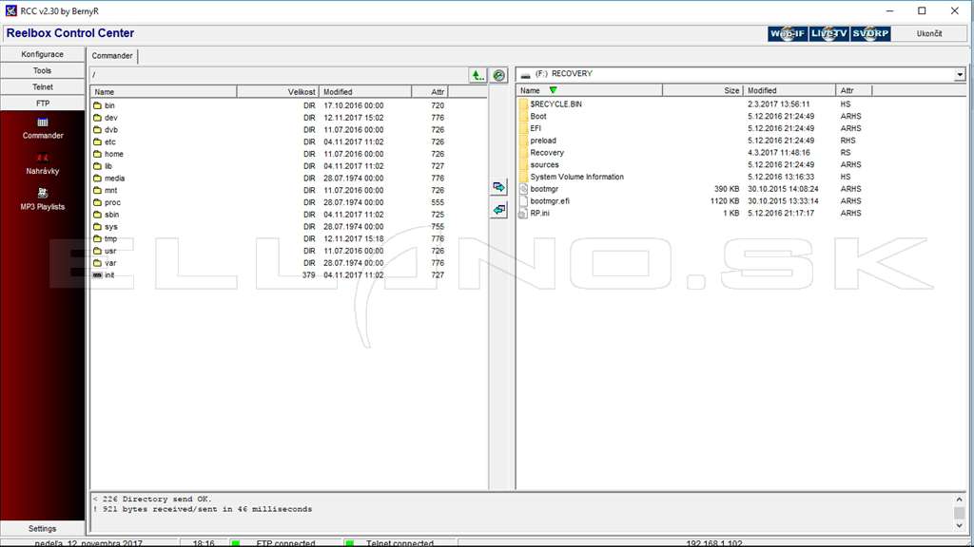The height and width of the screenshot is (547, 974).
Task: Select the 'lib' folder row
Action: click(x=288, y=166)
